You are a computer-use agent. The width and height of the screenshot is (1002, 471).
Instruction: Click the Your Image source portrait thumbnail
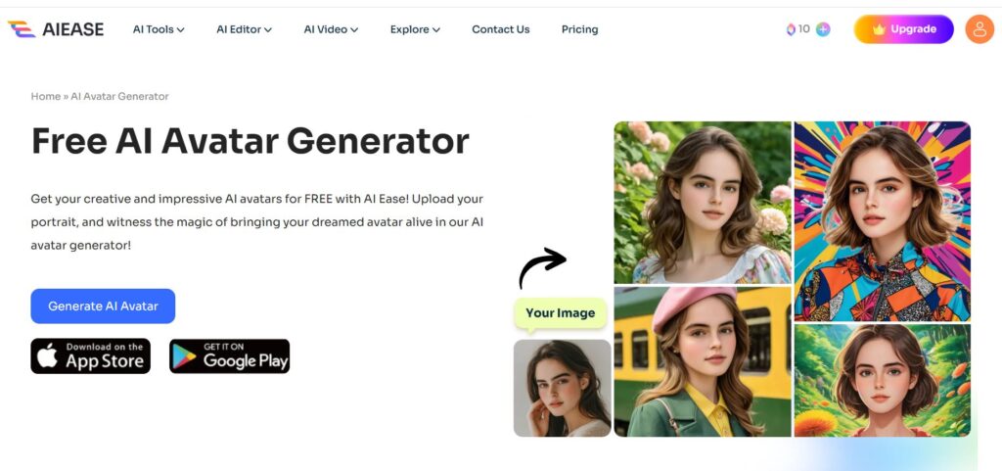pos(563,388)
